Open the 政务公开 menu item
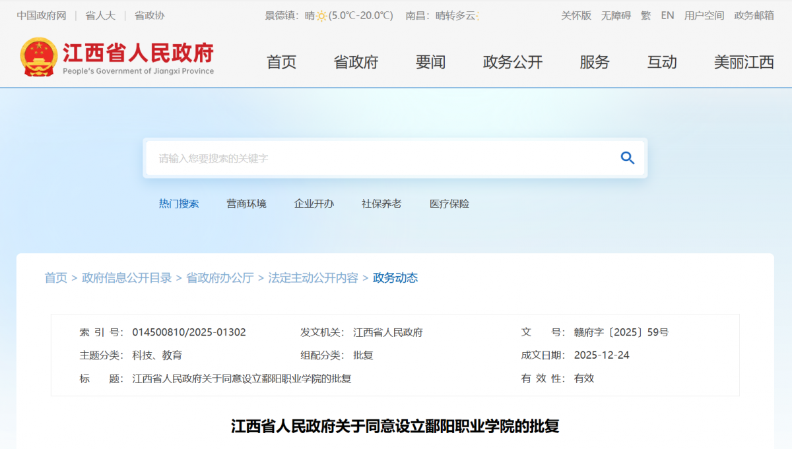This screenshot has width=792, height=449. [x=512, y=62]
